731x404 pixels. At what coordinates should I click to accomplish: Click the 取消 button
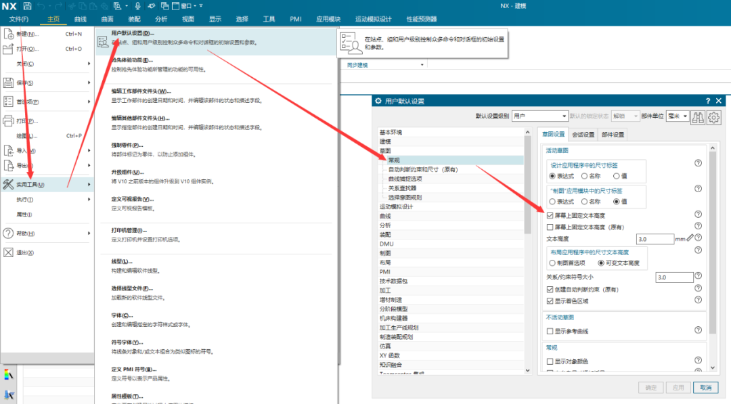705,388
